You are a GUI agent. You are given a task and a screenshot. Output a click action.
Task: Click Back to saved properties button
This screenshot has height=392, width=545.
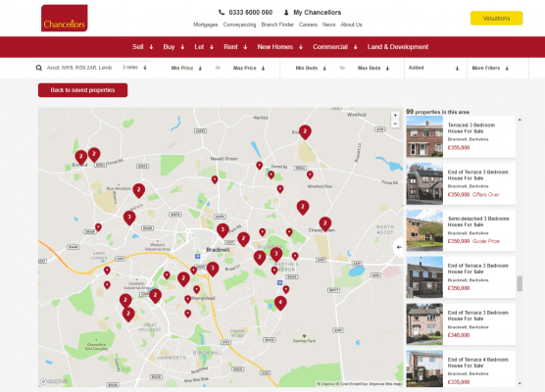pyautogui.click(x=82, y=90)
